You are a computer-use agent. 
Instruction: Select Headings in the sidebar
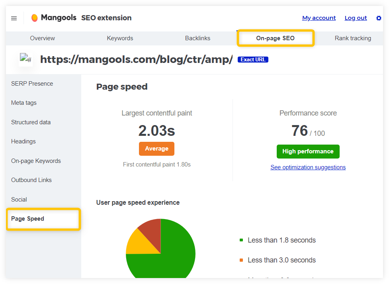click(23, 141)
